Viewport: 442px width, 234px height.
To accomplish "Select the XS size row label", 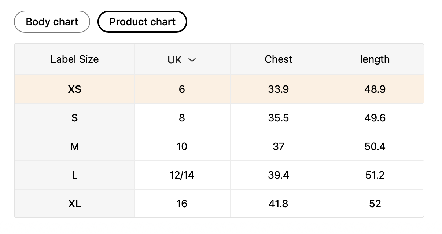I will (74, 89).
